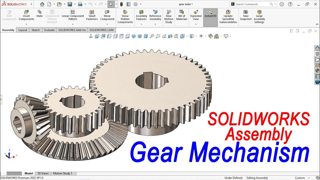Click user login account icon

click(x=282, y=4)
